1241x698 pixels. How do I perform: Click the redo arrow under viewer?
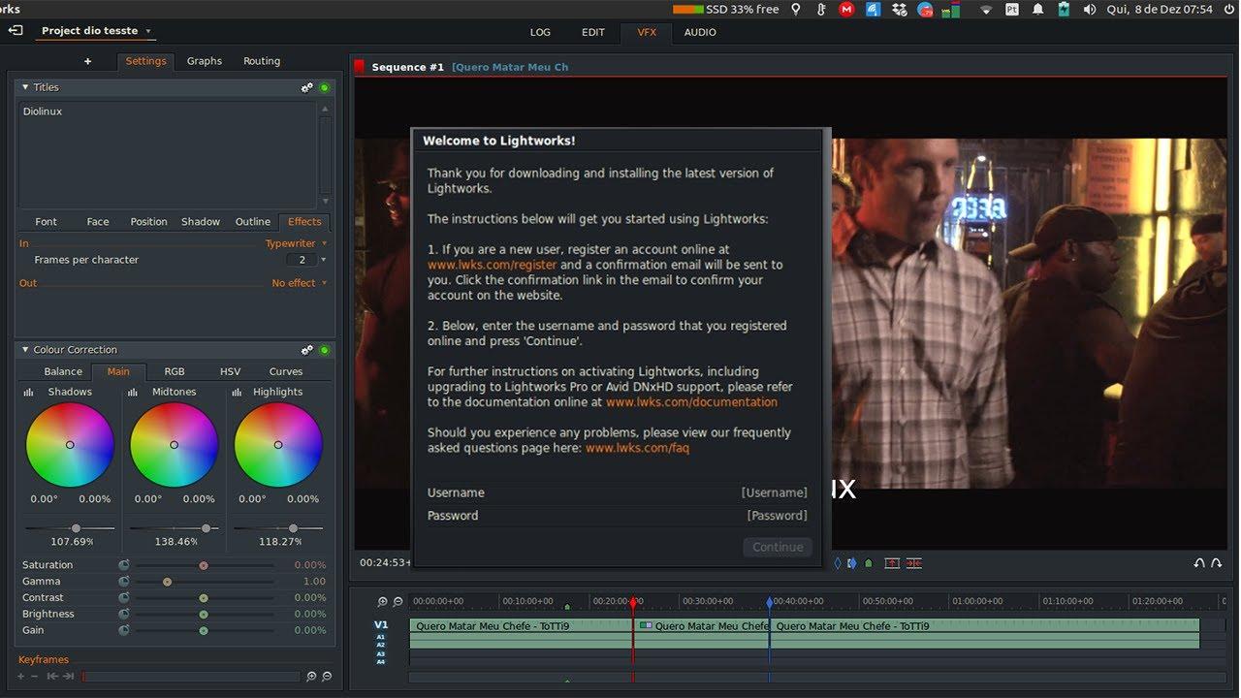[x=1216, y=563]
